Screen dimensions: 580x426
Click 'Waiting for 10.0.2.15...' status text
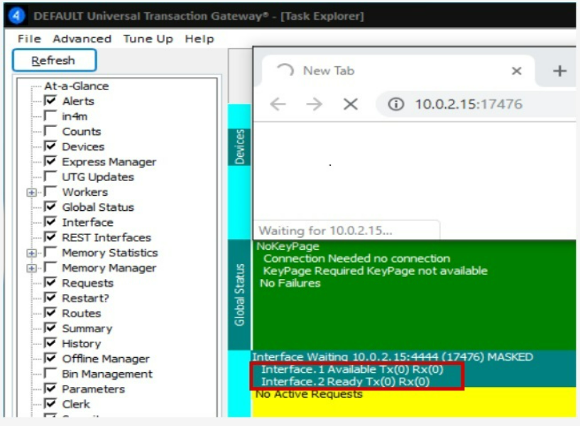tap(325, 231)
